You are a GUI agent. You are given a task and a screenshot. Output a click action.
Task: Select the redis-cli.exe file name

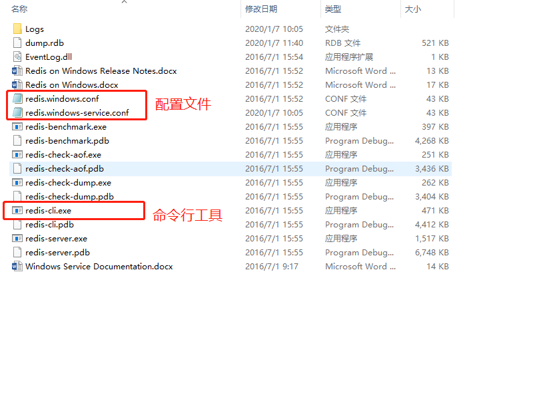pos(49,211)
